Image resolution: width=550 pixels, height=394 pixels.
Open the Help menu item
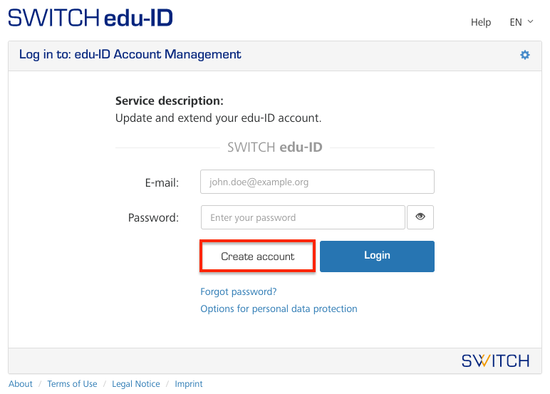[481, 22]
